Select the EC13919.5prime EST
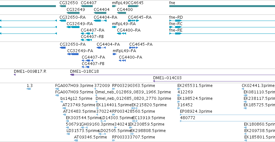Viewport: 275px width, 142px height. [x=135, y=121]
